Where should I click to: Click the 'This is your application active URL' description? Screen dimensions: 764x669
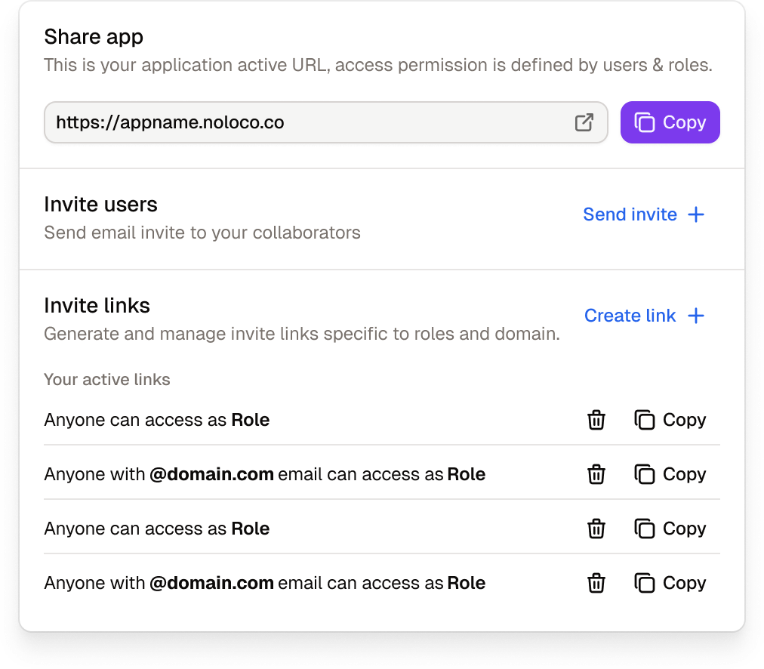(x=378, y=65)
